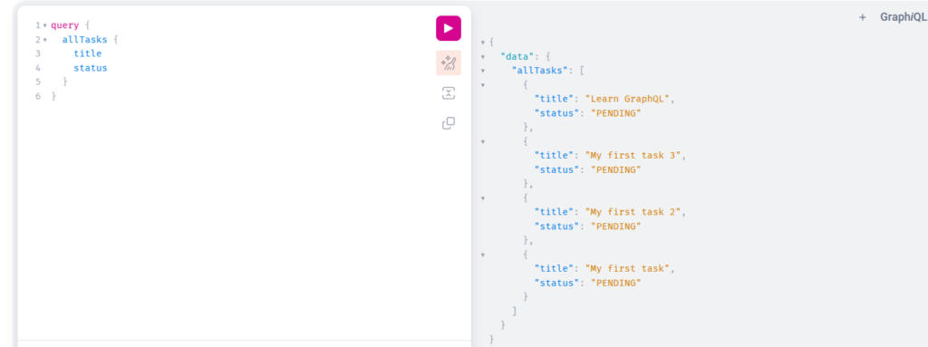Add a new tab with the plus icon
The height and width of the screenshot is (347, 928).
[863, 17]
